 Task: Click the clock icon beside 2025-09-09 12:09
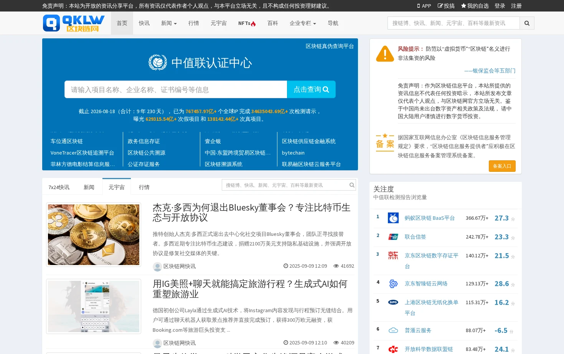[286, 266]
